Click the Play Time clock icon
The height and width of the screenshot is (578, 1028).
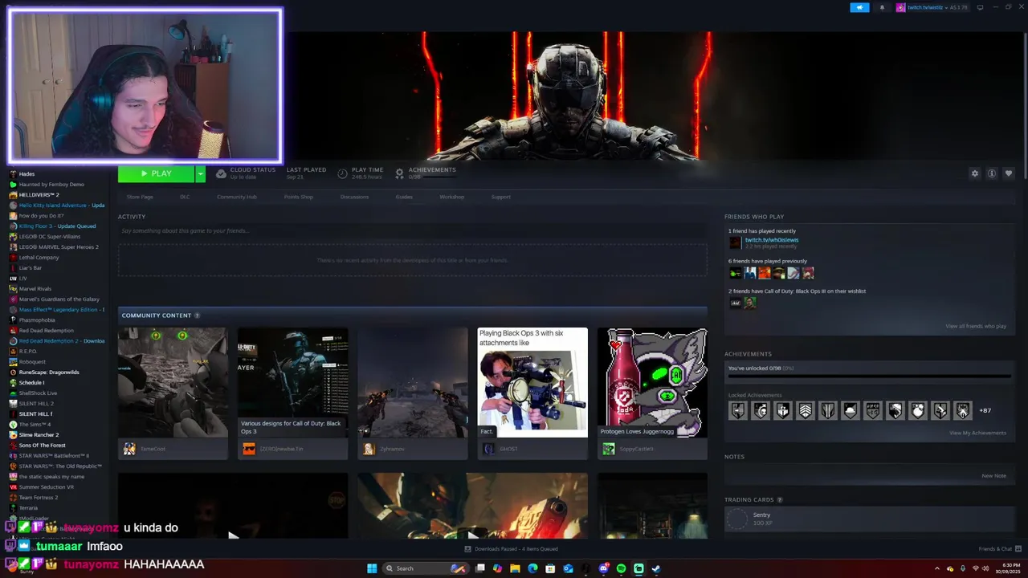point(343,173)
